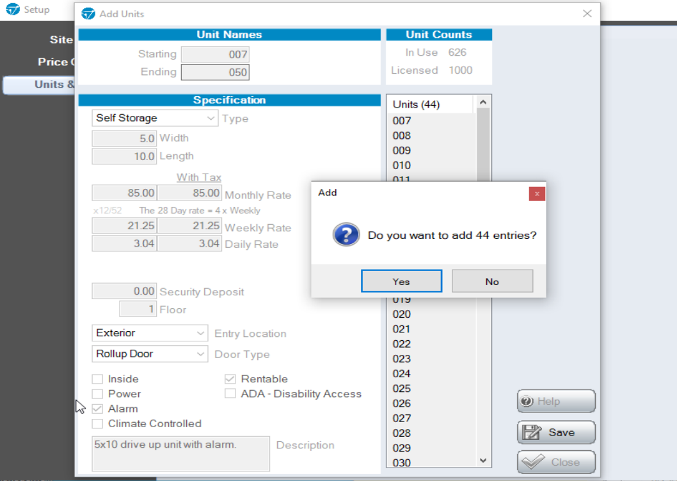Click the With Tax link
Viewport: 677px width, 481px height.
point(199,177)
